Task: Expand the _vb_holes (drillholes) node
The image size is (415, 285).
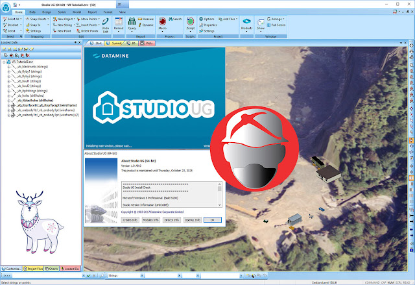Action: pos(8,95)
